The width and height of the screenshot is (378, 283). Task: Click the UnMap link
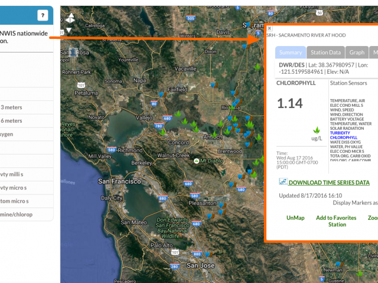pyautogui.click(x=295, y=218)
